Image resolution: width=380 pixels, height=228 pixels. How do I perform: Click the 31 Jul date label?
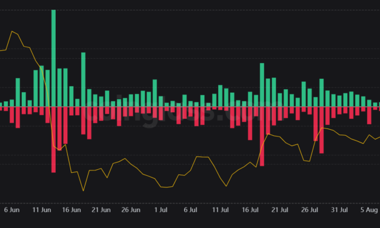click(x=339, y=210)
